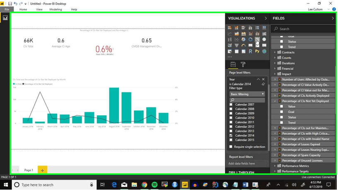This screenshot has height=190, width=338.
Task: Remove the Year filter with X
Action: 263,79
